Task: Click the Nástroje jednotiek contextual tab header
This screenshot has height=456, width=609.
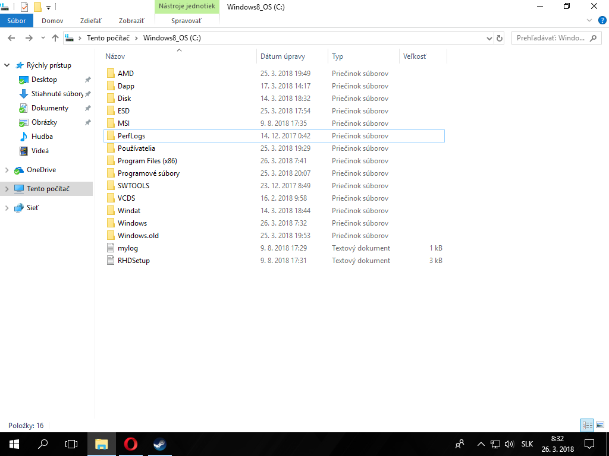Action: point(187,6)
